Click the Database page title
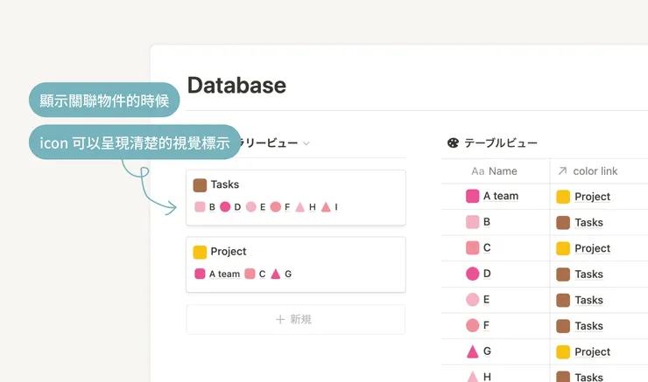The height and width of the screenshot is (382, 648). coord(236,85)
